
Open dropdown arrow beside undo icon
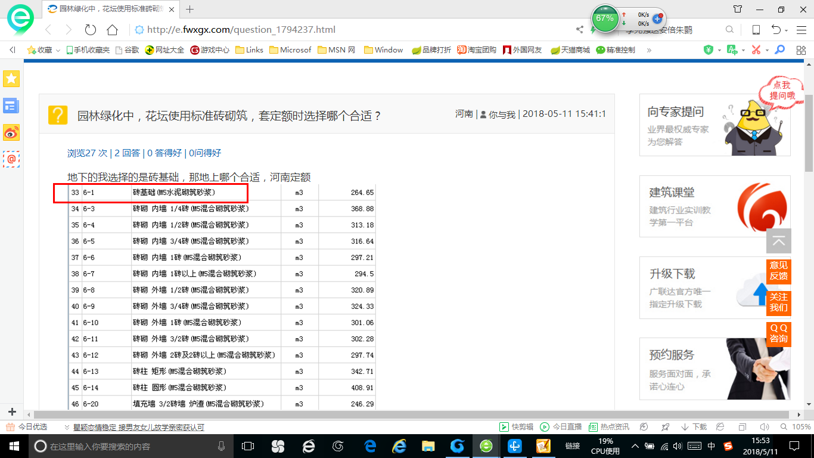(787, 30)
